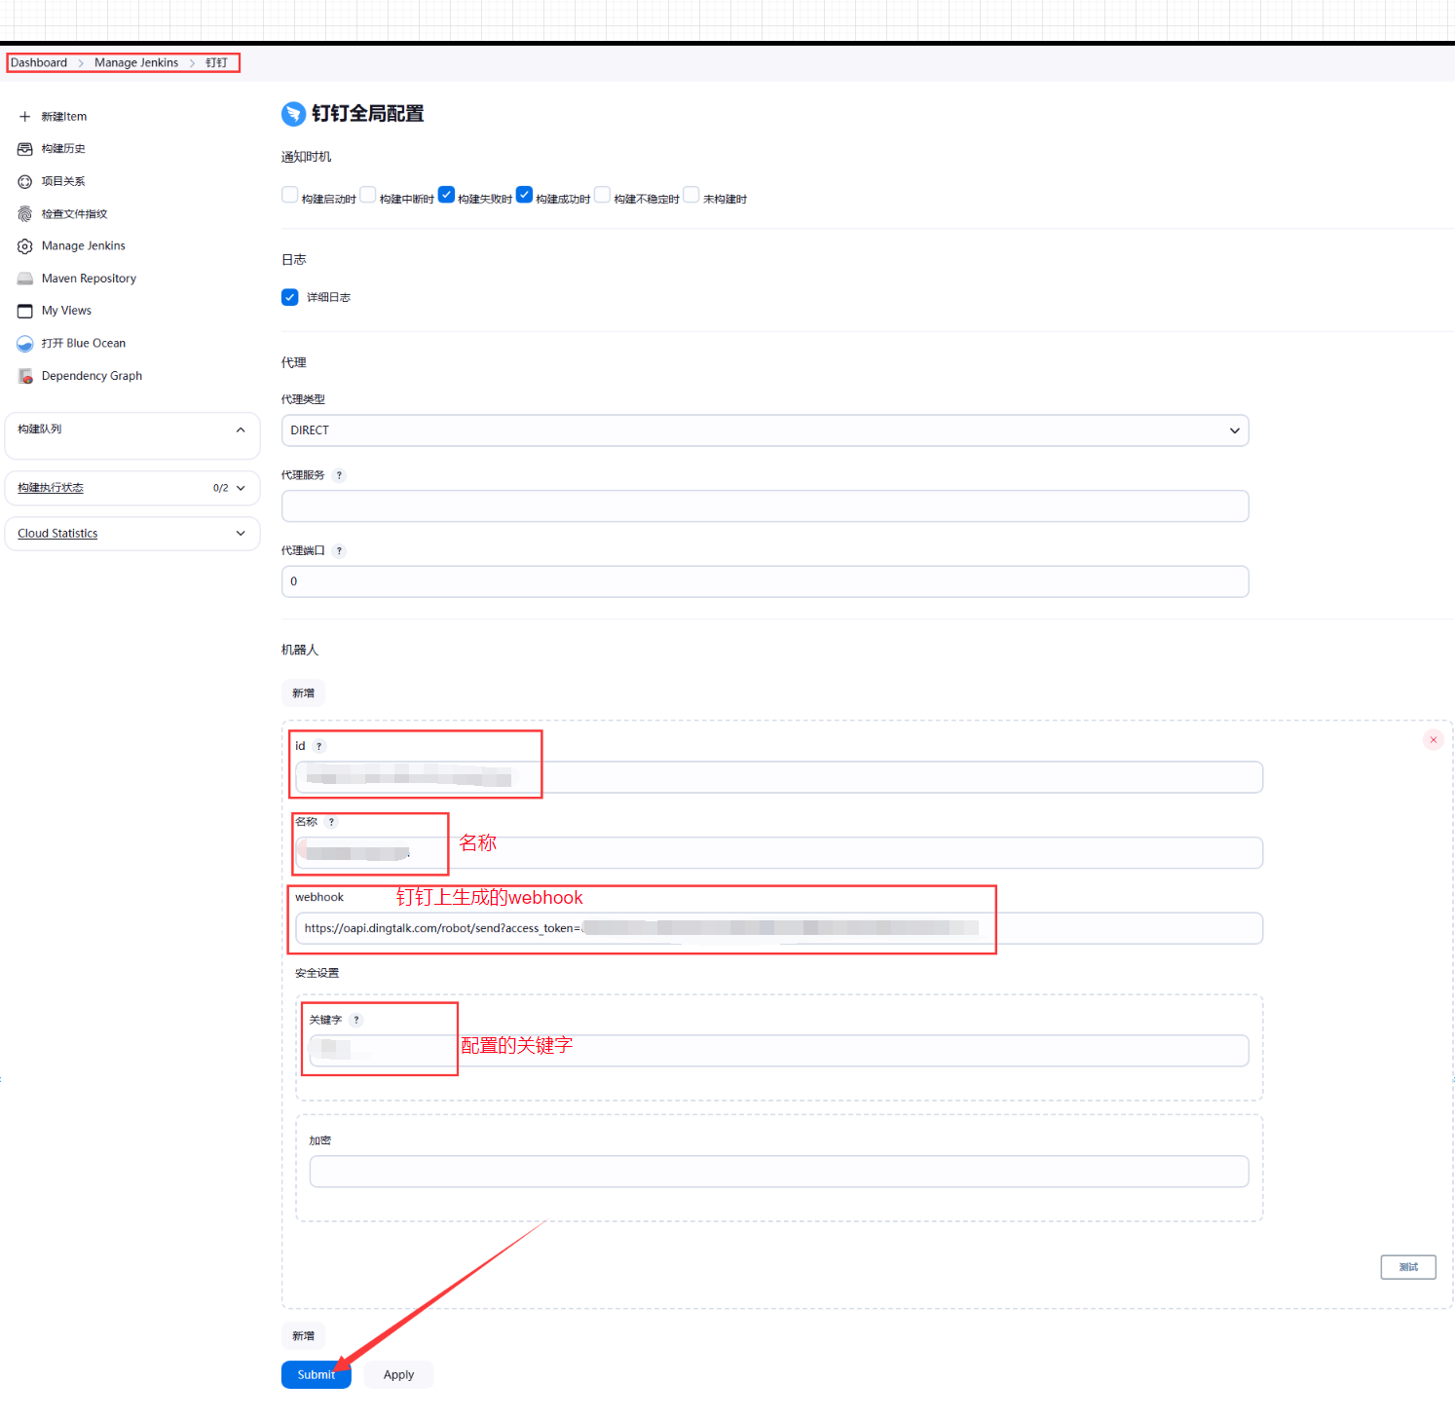Open 打开 Blue Ocean sidebar entry
Viewport: 1455px width, 1419px height.
84,344
